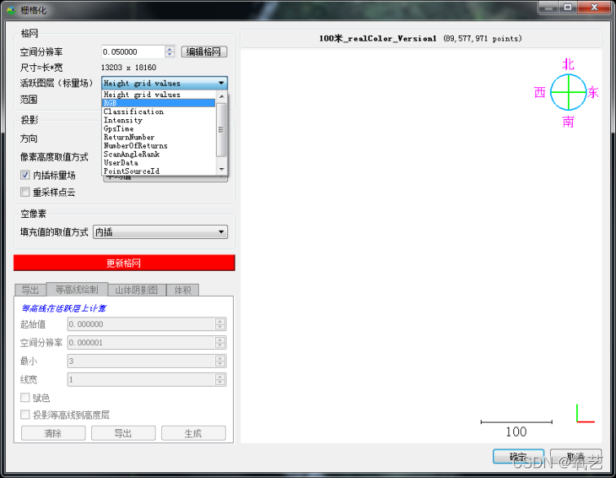Click the 最小 value spinner arrows
This screenshot has width=616, height=478.
220,361
